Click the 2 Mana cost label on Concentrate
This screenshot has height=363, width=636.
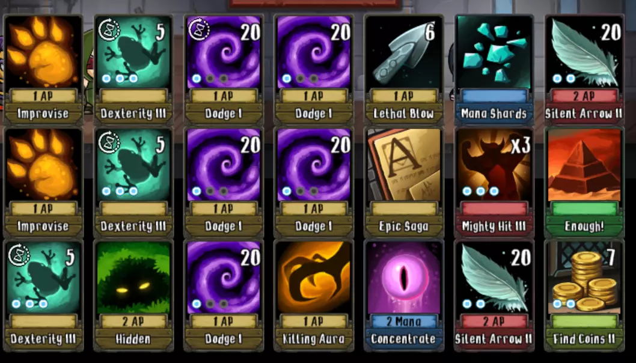403,322
